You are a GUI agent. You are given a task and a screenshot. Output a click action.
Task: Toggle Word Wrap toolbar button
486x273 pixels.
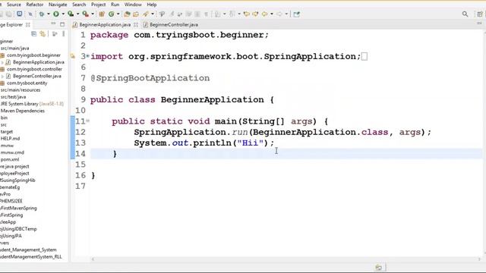point(189,14)
